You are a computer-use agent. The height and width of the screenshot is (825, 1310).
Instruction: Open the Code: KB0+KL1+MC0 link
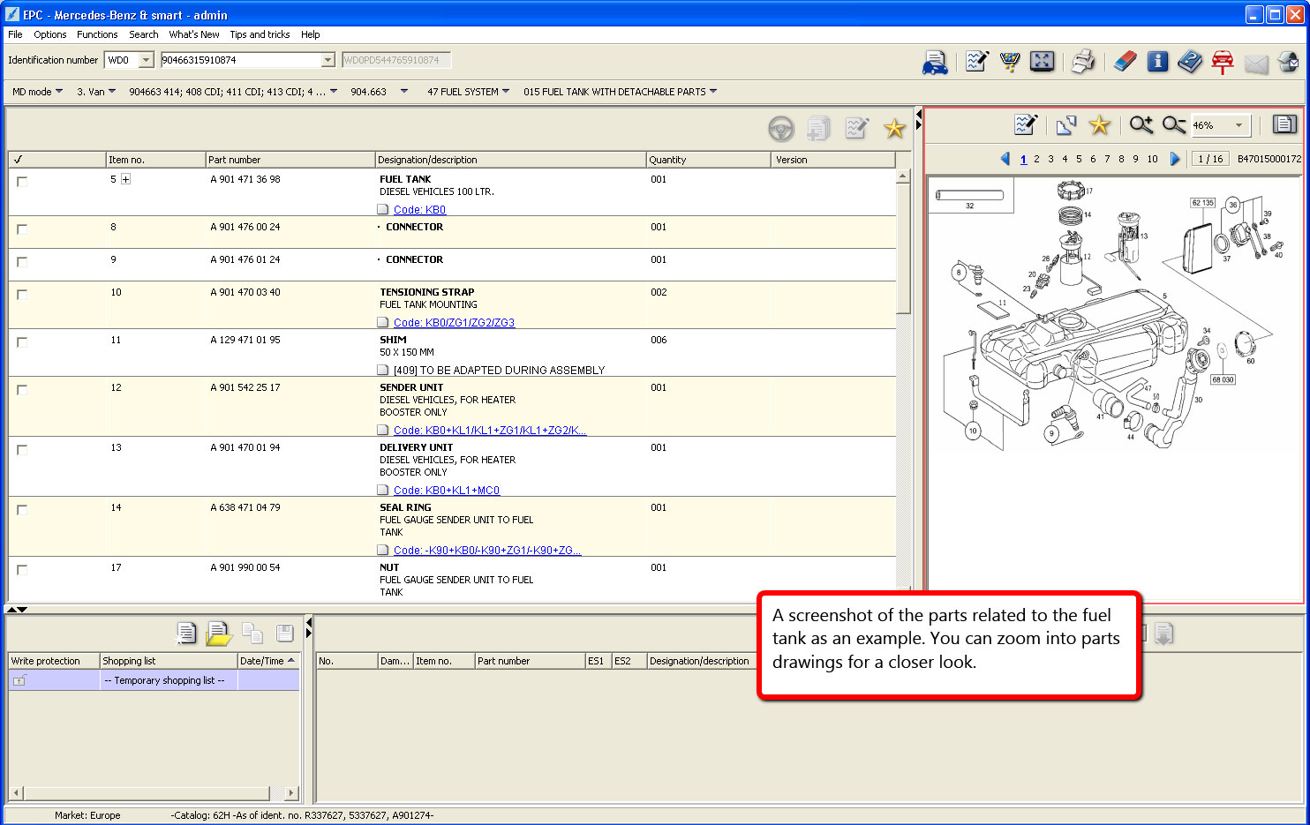click(447, 491)
